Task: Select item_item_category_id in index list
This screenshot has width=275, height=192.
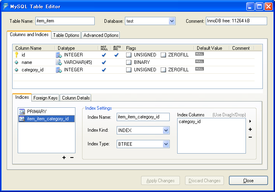Action: click(x=46, y=119)
